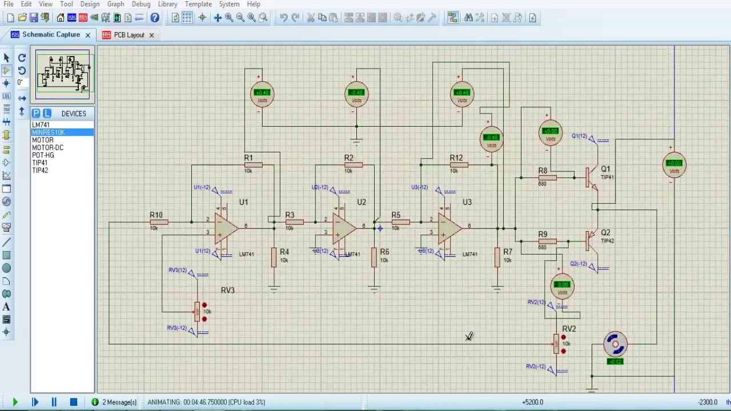
Task: Create a new project with the toolbar icon
Action: point(10,18)
